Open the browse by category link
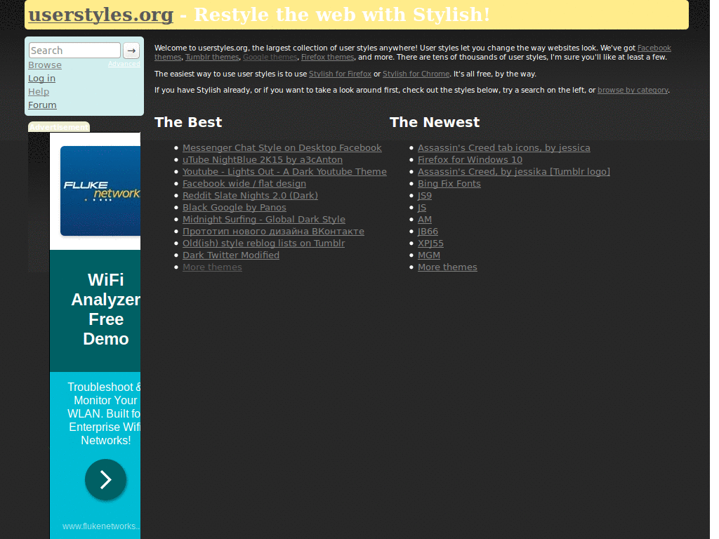The width and height of the screenshot is (719, 539). click(x=633, y=91)
